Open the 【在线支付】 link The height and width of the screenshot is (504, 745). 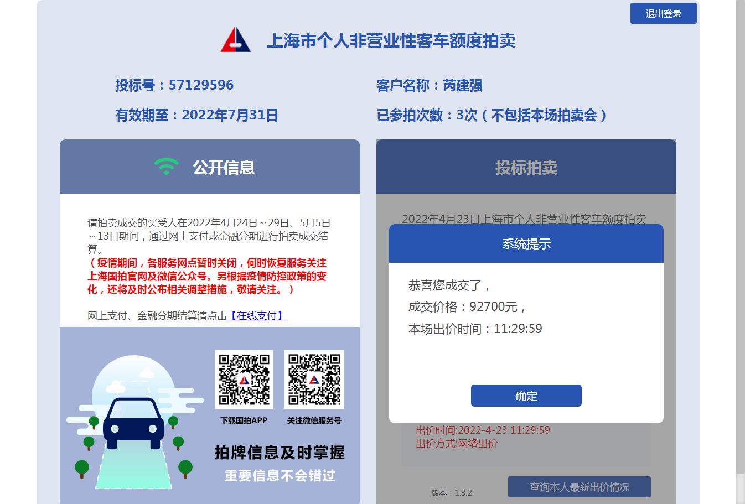point(257,315)
